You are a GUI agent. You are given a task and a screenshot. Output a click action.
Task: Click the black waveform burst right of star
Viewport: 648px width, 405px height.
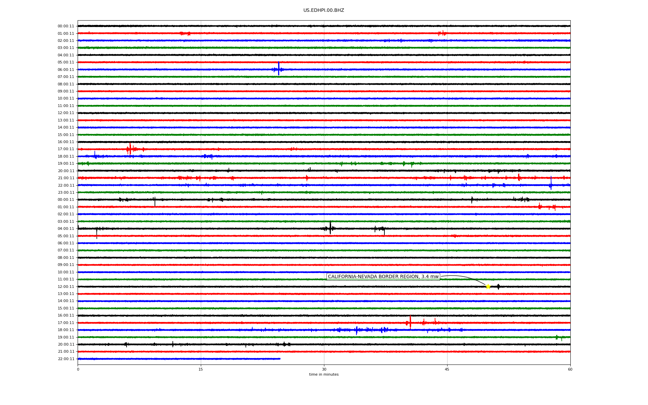[498, 287]
